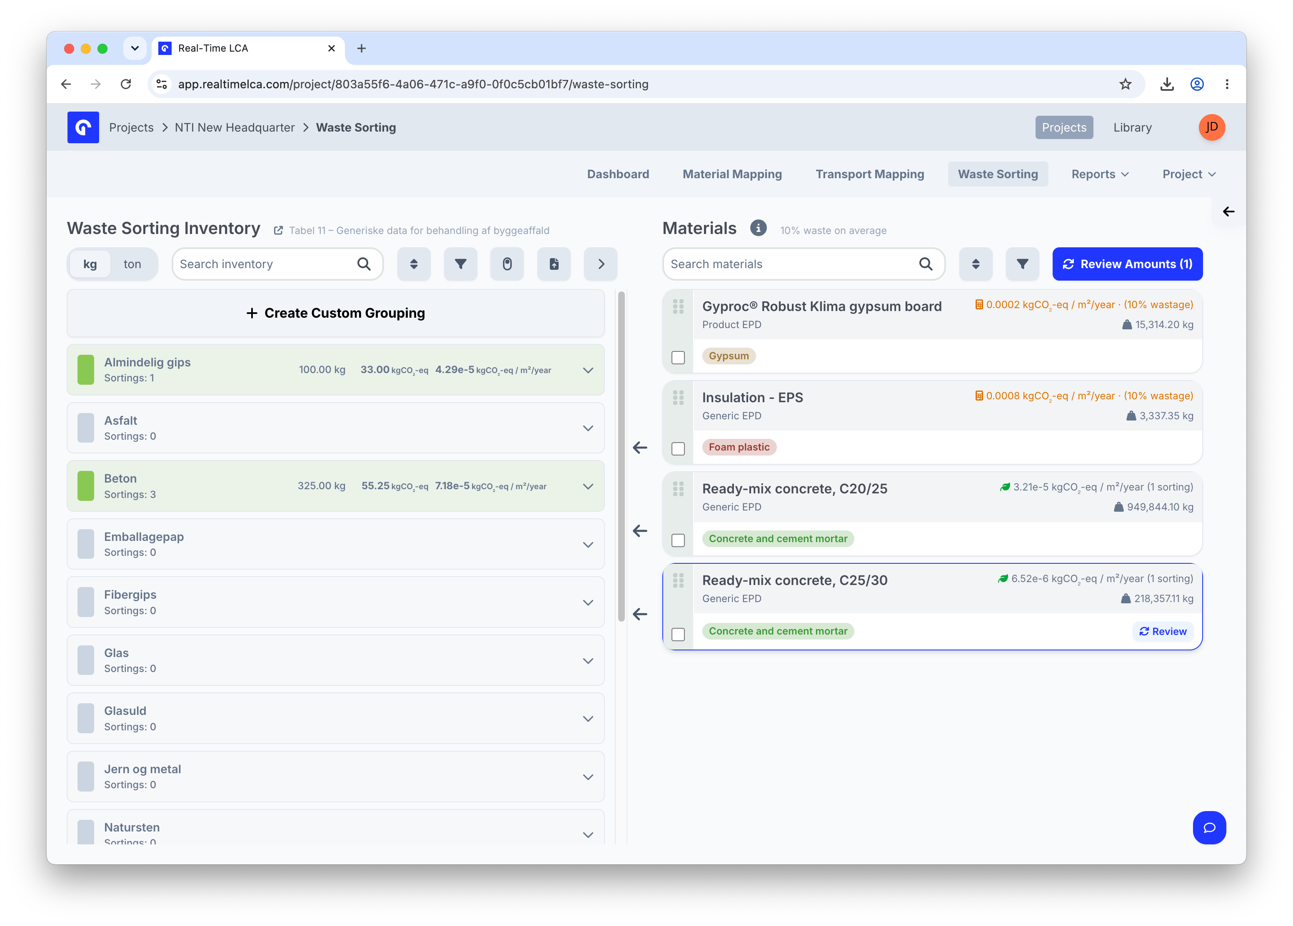Click the assign arrow beside Ready-mix concrete C20/25
Image resolution: width=1293 pixels, height=926 pixels.
pyautogui.click(x=640, y=530)
